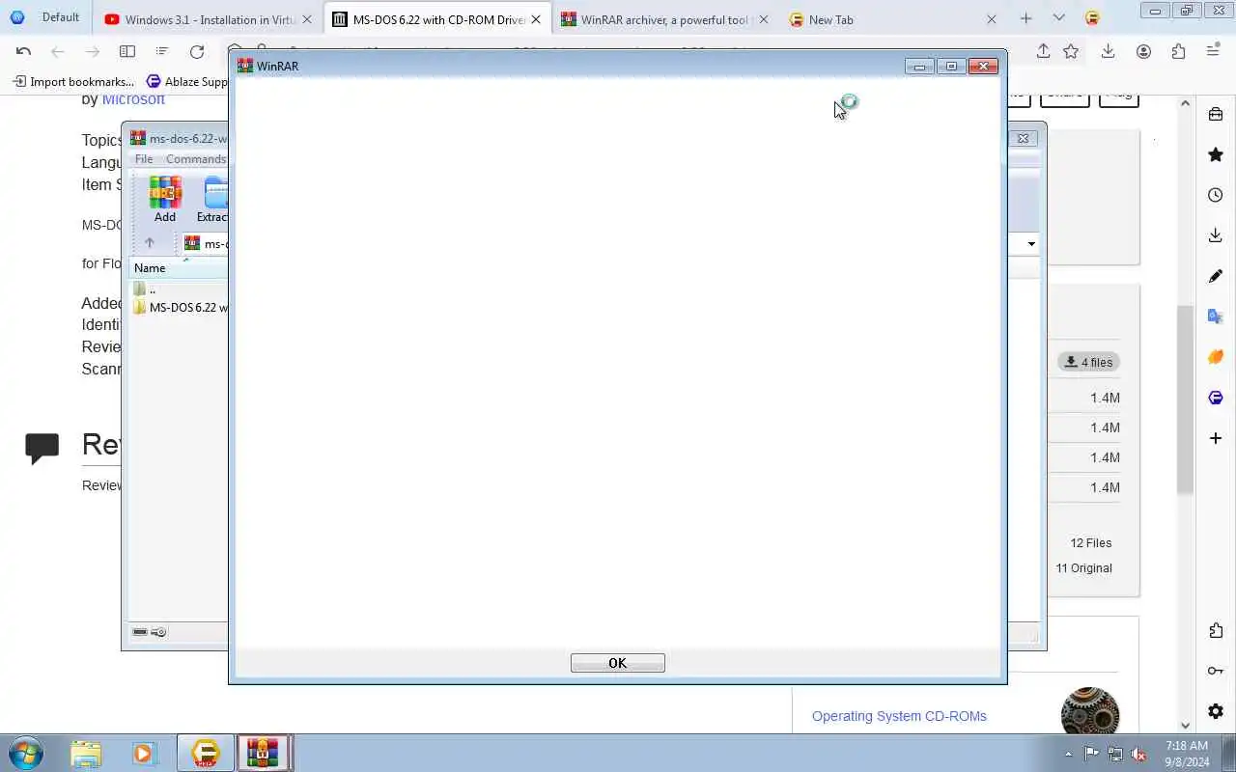Open the File menu in WinRAR archive window

coord(144,159)
